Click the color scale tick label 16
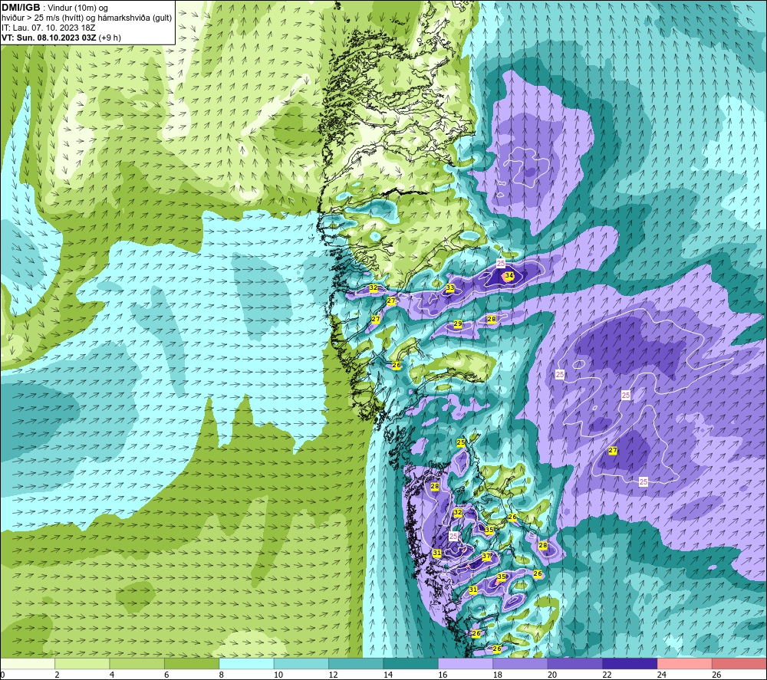Viewport: 767px width, 680px height. point(443,675)
